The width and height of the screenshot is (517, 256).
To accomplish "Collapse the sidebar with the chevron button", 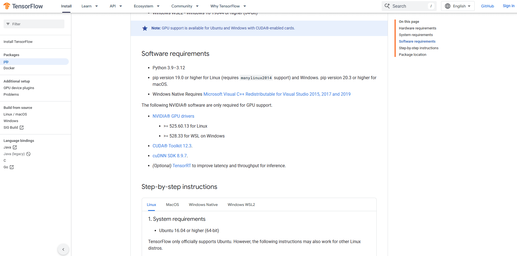I will [x=63, y=249].
